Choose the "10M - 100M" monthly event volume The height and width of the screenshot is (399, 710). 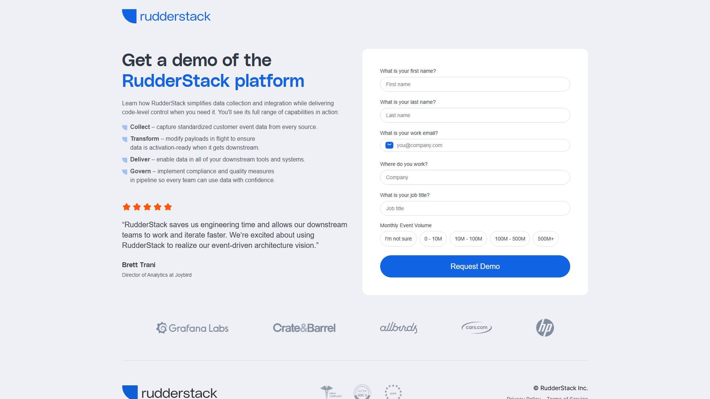(468, 239)
